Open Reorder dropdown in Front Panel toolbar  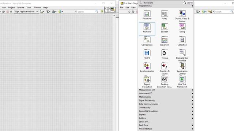tap(61, 12)
